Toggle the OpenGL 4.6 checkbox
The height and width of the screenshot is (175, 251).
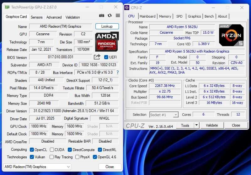pos(95,157)
